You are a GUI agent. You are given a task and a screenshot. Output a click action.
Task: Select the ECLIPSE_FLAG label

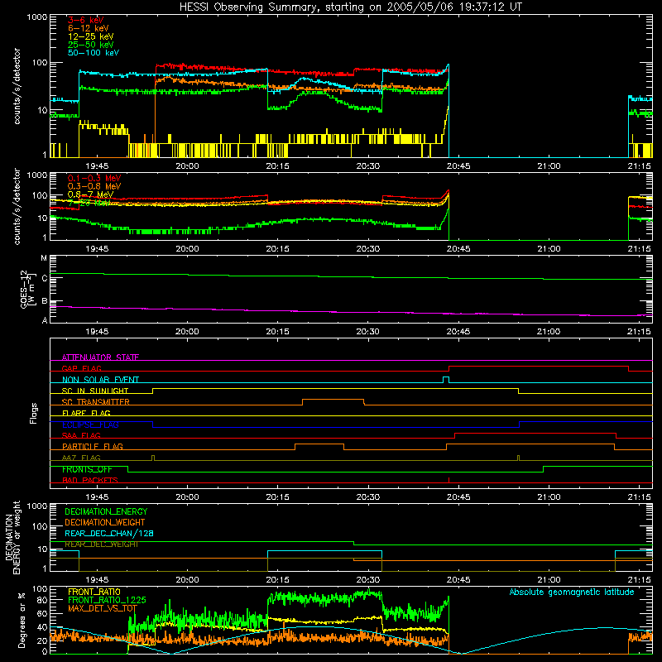tap(90, 425)
